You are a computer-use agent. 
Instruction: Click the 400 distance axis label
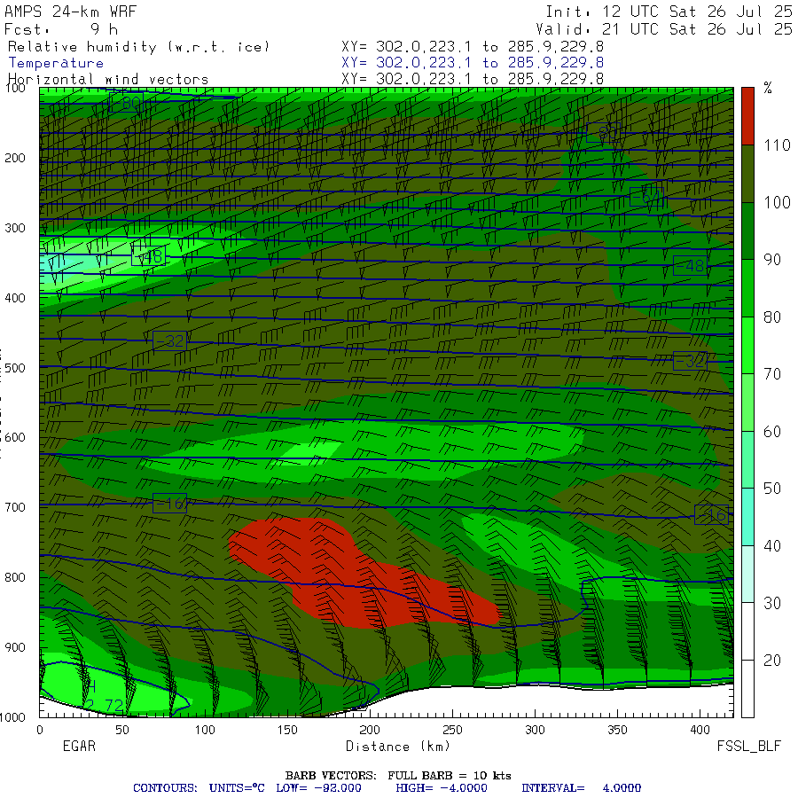(700, 730)
